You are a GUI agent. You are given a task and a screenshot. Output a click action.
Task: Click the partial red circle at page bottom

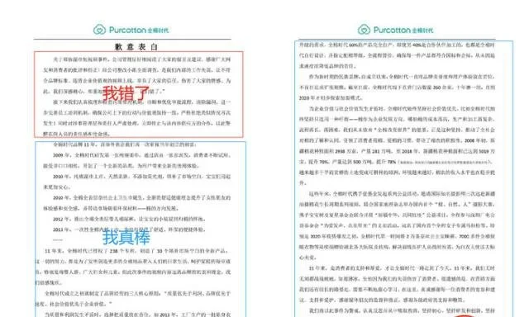click(x=464, y=315)
